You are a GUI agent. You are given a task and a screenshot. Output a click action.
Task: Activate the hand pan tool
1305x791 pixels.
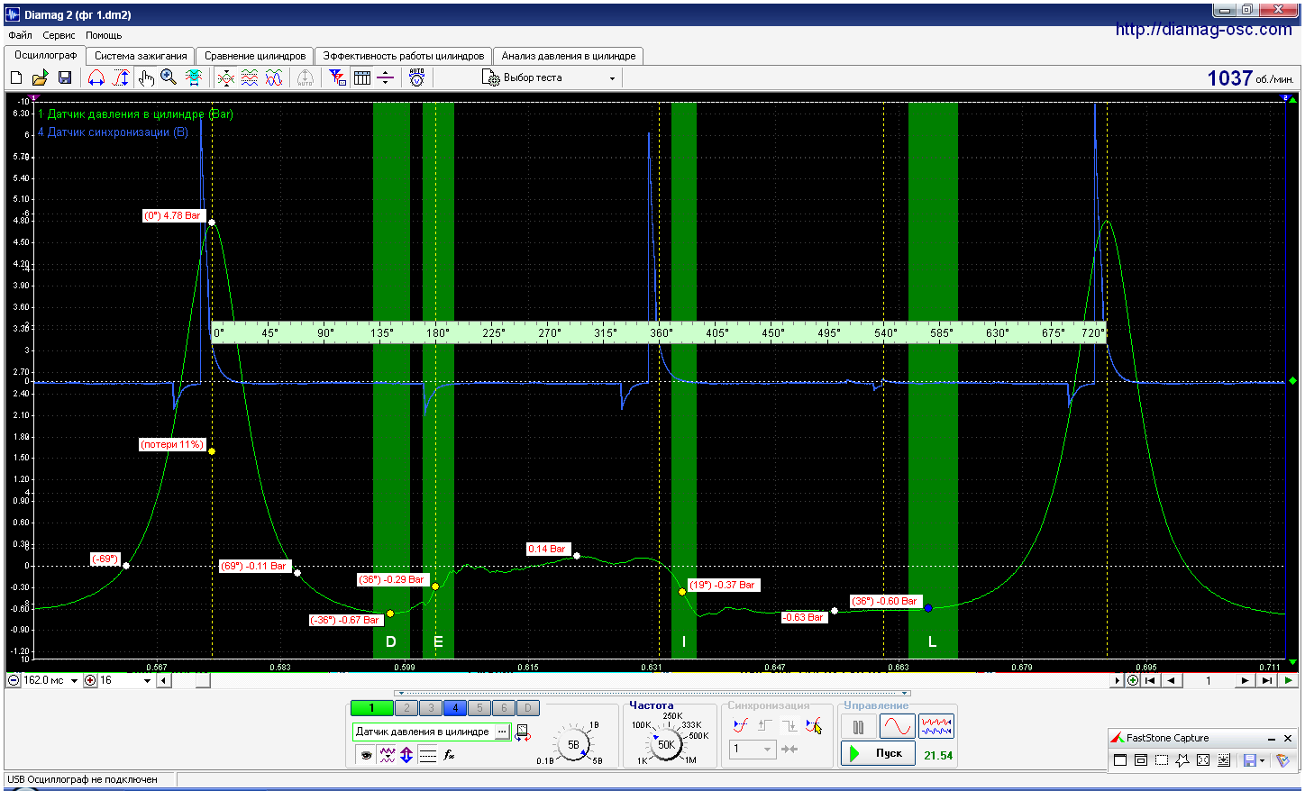(x=146, y=78)
